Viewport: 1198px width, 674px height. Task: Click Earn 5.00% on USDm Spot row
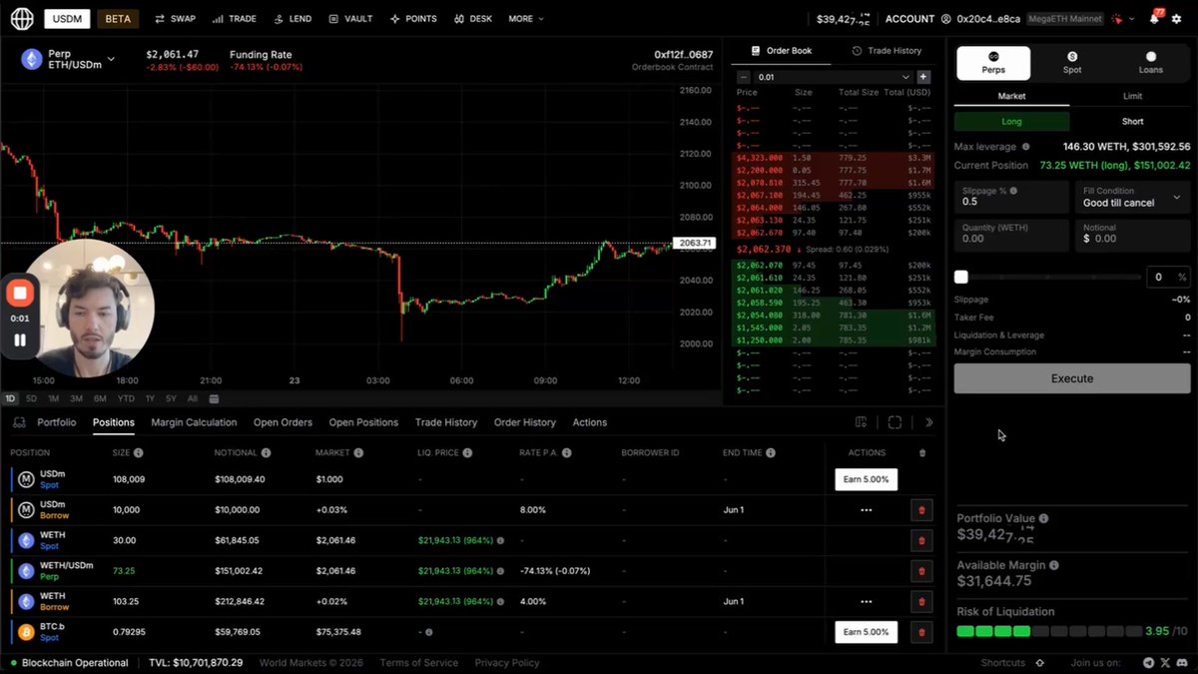tap(866, 479)
